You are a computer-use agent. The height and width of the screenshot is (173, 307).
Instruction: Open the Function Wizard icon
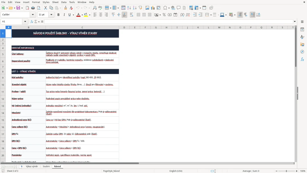[x=32, y=22]
